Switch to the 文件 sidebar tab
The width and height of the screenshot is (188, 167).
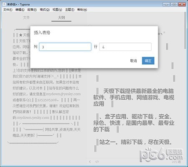26,17
